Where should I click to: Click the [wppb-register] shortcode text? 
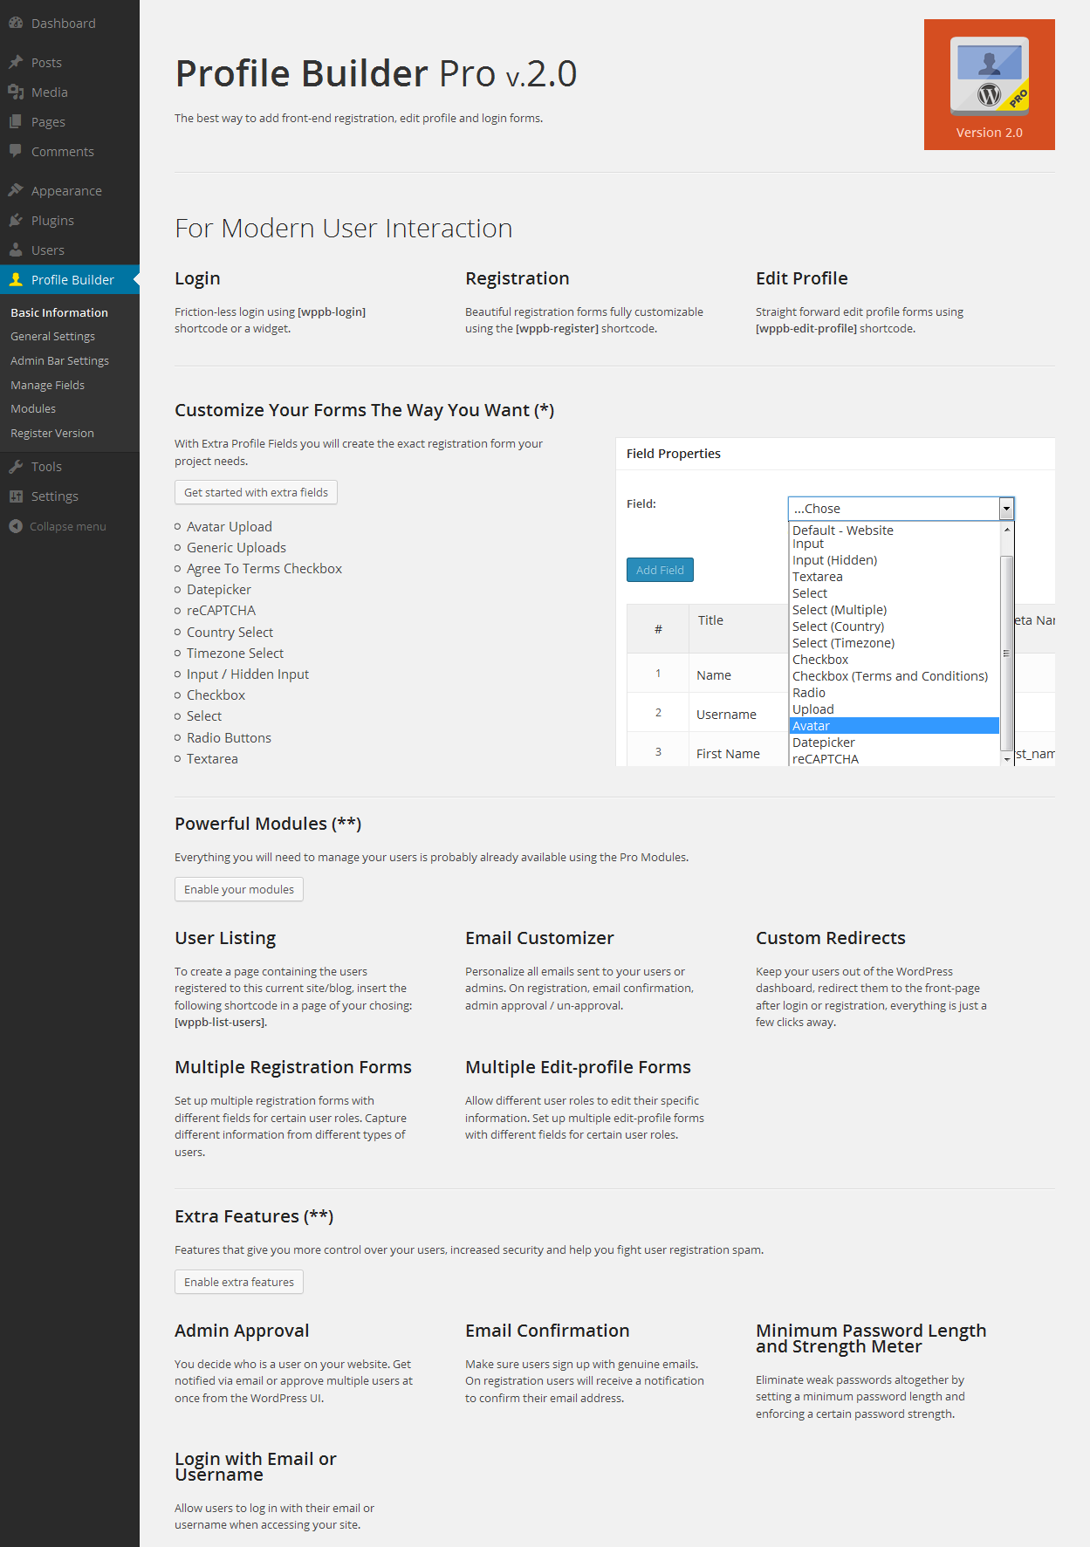557,328
